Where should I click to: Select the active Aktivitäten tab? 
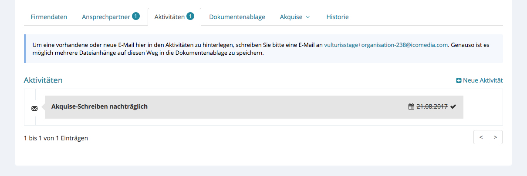point(169,17)
